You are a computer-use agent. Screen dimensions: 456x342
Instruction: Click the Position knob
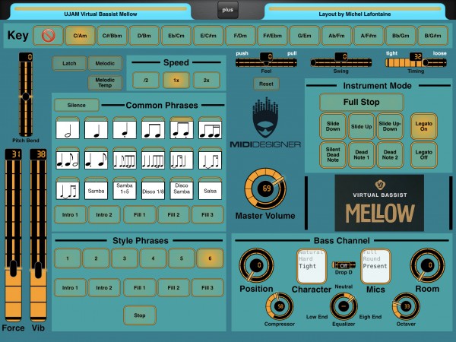coord(257,265)
